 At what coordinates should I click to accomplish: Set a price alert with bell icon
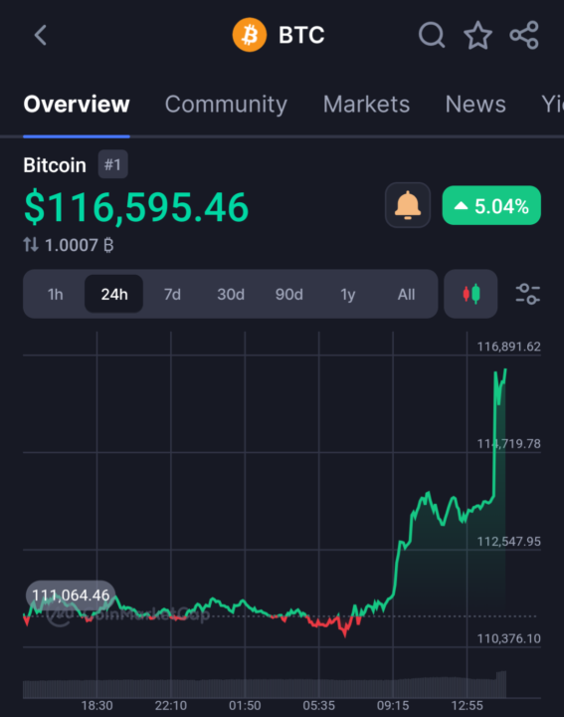coord(408,205)
